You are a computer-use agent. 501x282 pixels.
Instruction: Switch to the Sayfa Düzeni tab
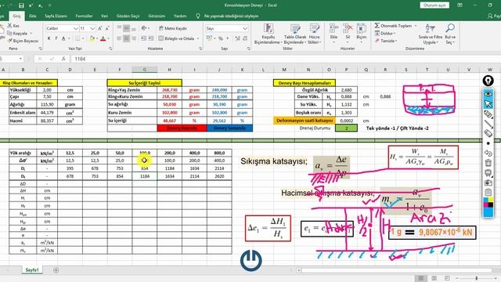click(56, 16)
